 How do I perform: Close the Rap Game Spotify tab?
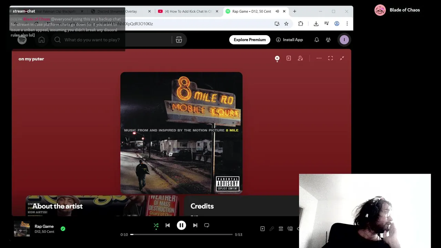point(284,11)
